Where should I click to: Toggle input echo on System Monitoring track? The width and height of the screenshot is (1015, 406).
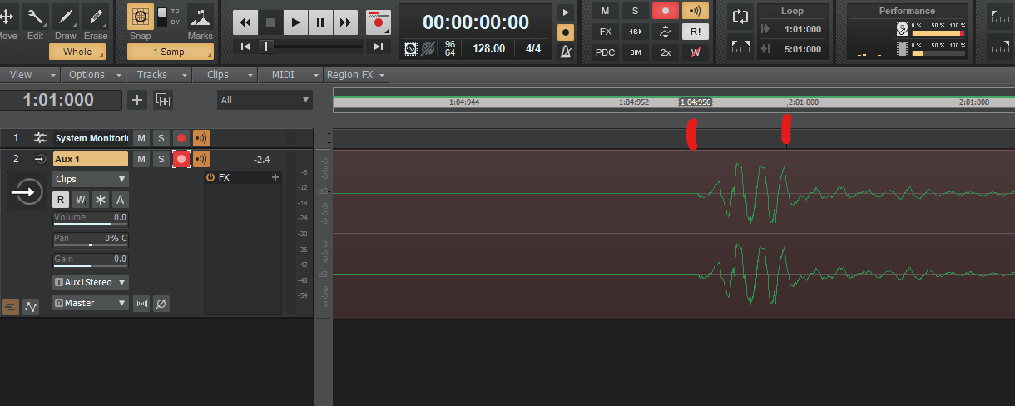click(201, 138)
